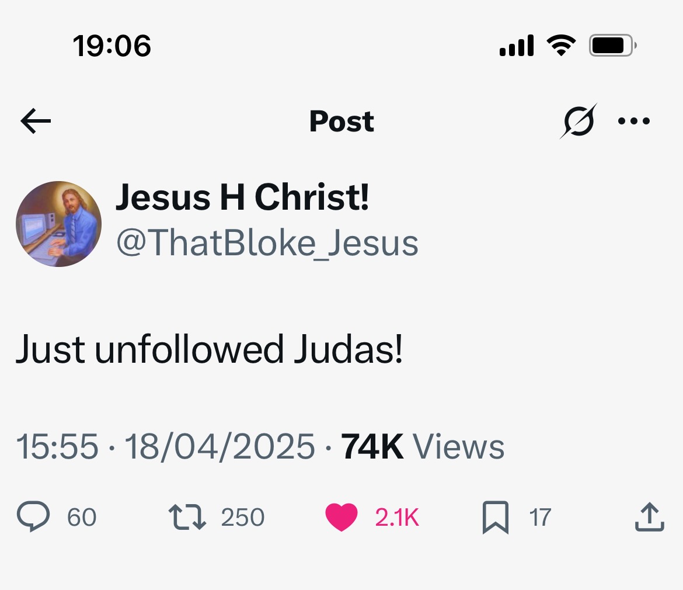Tap the 250 reposts count
This screenshot has height=590, width=683.
pos(242,518)
